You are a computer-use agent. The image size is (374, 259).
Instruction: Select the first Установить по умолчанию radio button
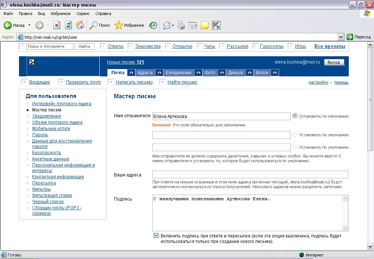pyautogui.click(x=295, y=116)
